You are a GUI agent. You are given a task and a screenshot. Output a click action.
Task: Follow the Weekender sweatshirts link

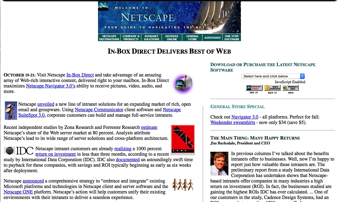tap(233, 122)
